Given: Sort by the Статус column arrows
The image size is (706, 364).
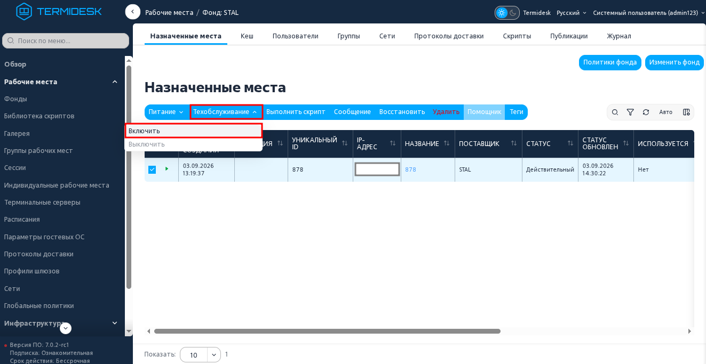Looking at the screenshot, I should coord(570,143).
